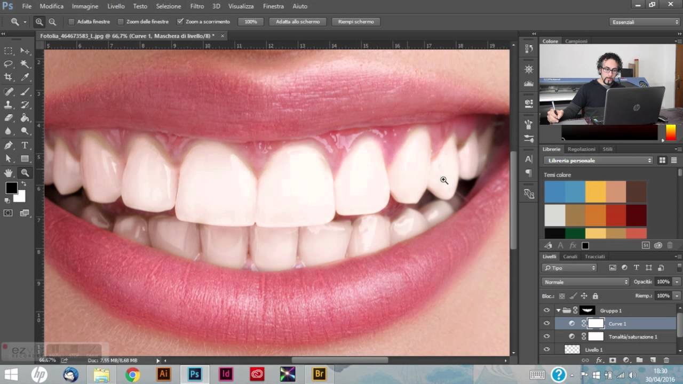The image size is (683, 384).
Task: Open the Normale blend mode dropdown
Action: pos(586,282)
